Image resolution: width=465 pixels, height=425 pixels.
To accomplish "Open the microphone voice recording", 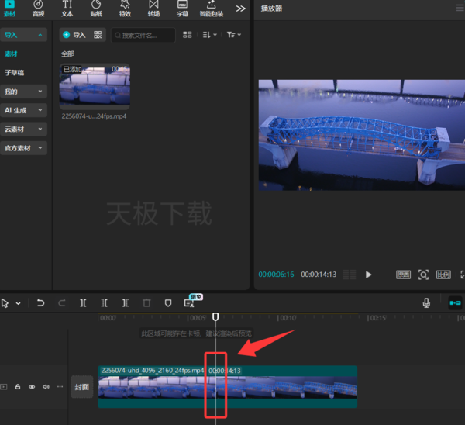I will click(x=426, y=303).
